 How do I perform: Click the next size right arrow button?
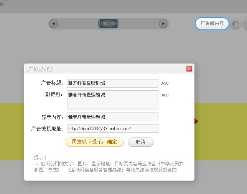coord(163,24)
